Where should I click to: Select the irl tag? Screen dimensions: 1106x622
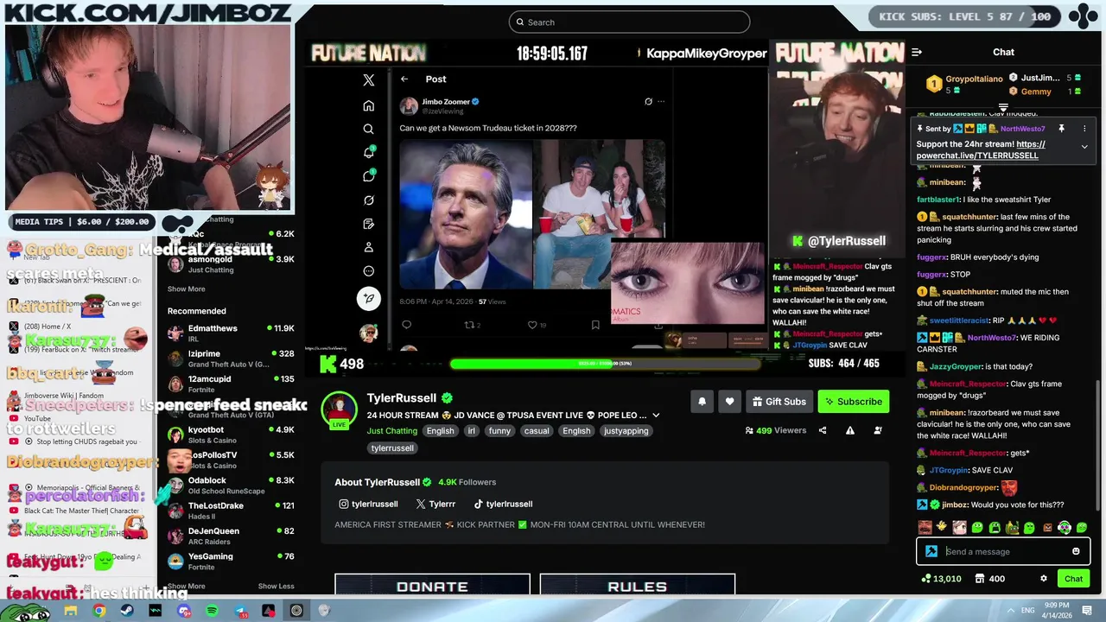[471, 431]
